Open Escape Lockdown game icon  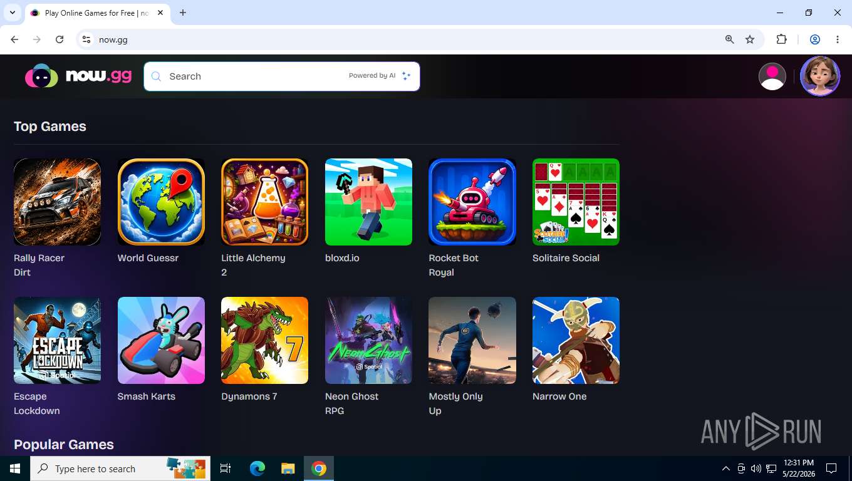coord(57,340)
